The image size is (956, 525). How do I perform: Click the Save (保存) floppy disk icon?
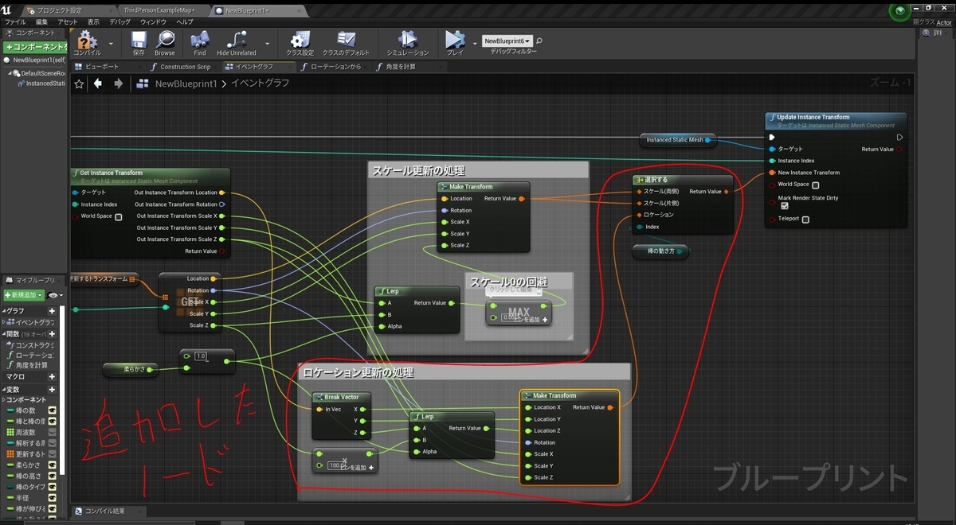[139, 39]
